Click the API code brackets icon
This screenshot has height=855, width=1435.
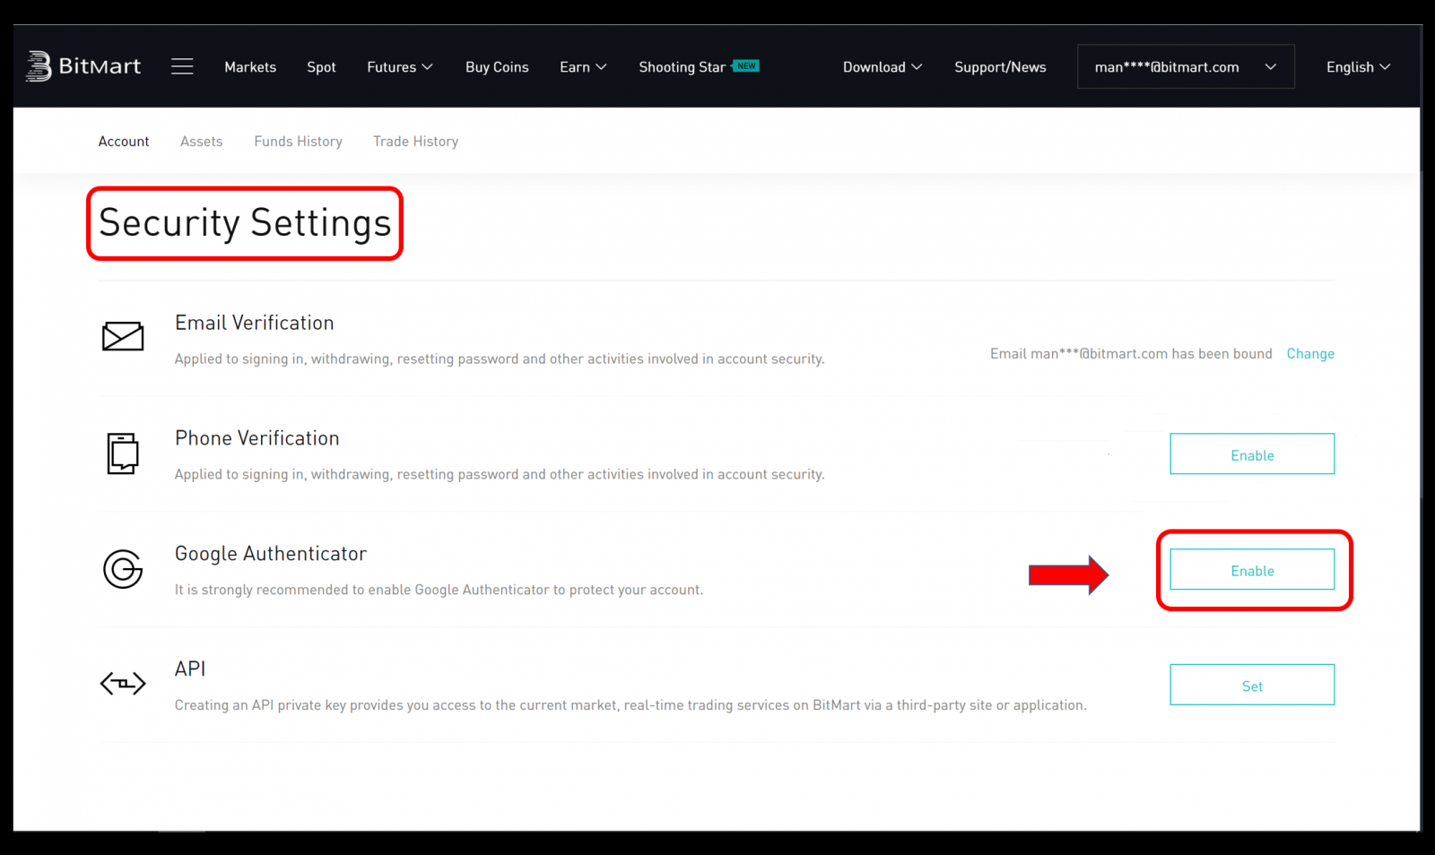click(123, 684)
